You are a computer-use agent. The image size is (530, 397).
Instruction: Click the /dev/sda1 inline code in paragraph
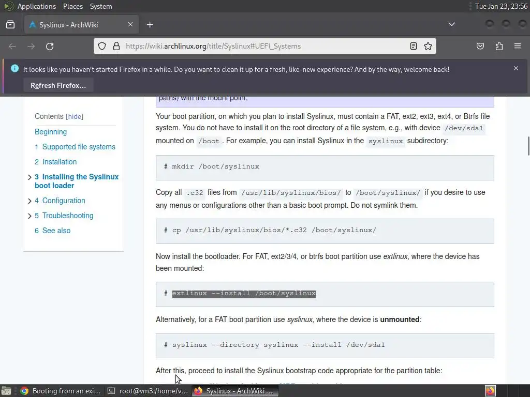[x=464, y=128]
